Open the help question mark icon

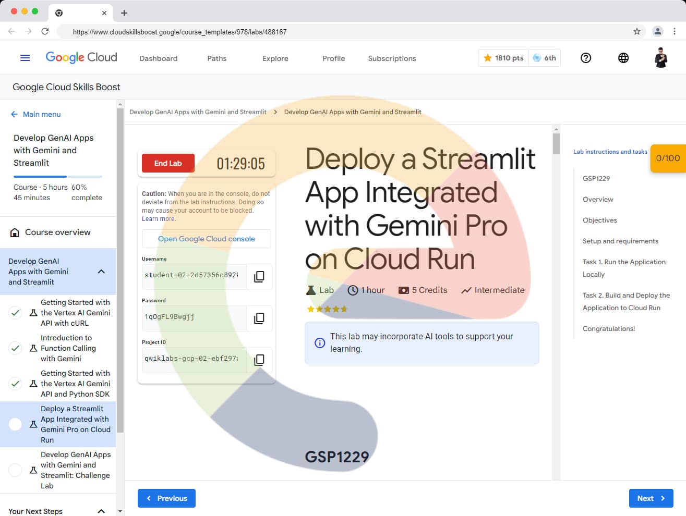click(586, 58)
